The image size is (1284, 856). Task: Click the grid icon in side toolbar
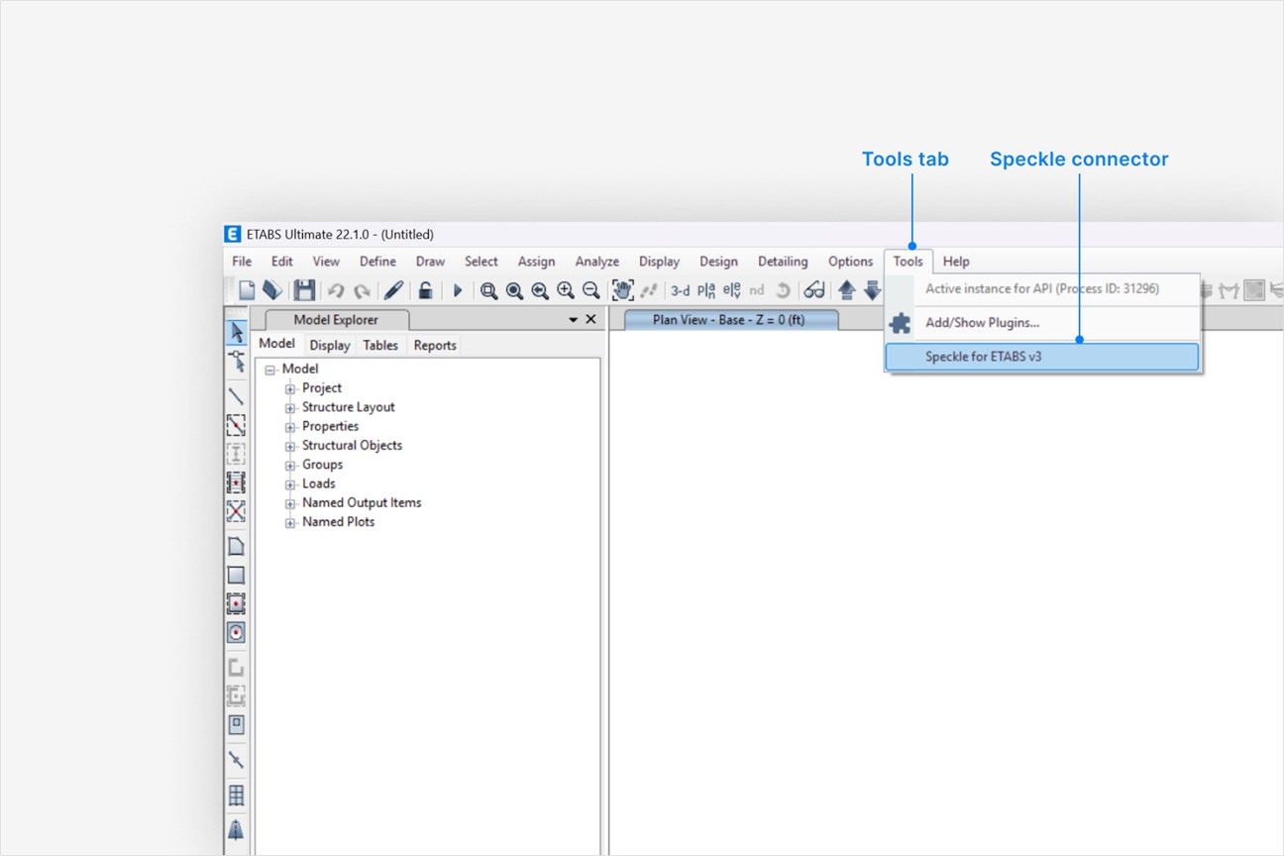(236, 795)
